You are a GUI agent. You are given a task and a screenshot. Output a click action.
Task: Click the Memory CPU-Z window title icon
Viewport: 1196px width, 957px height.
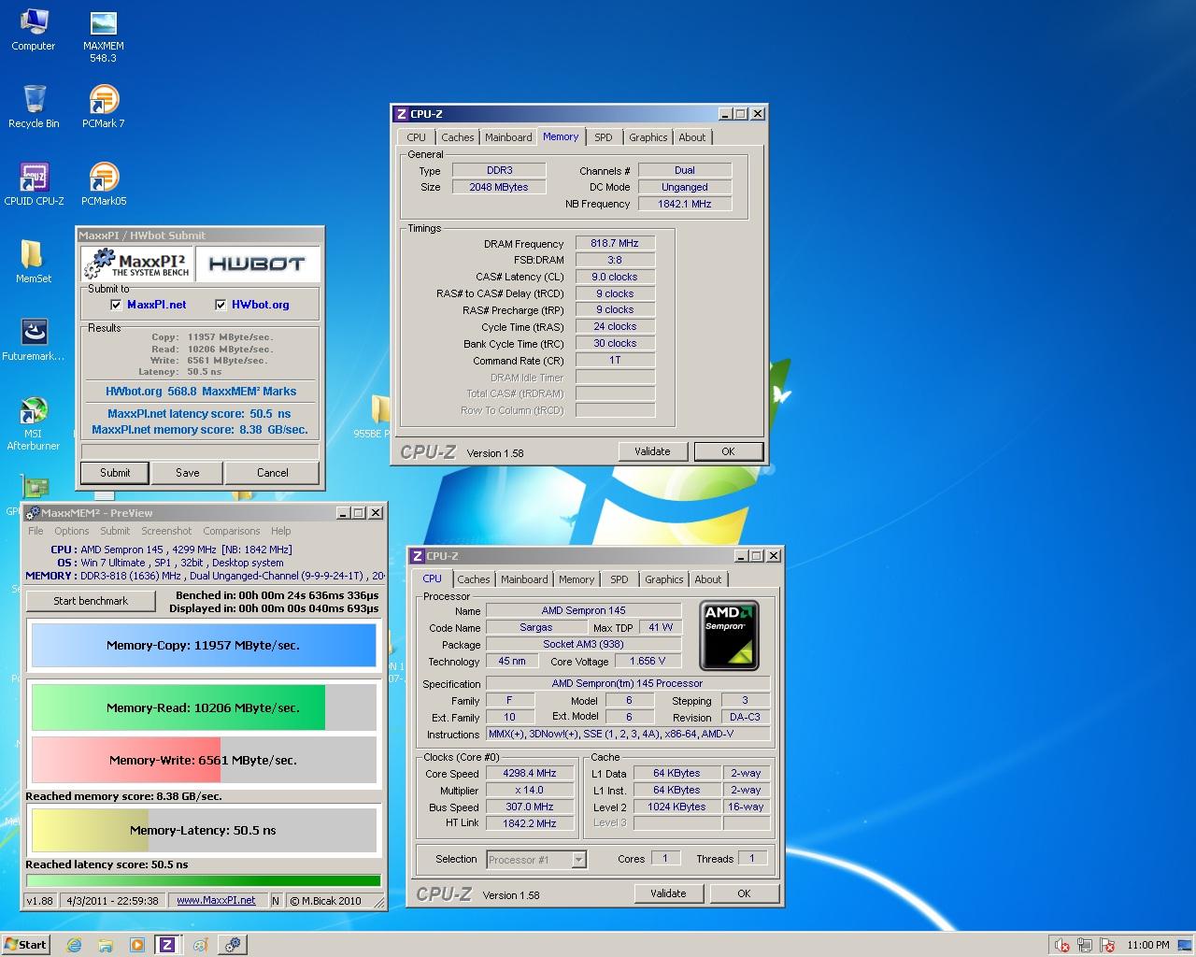coord(402,114)
